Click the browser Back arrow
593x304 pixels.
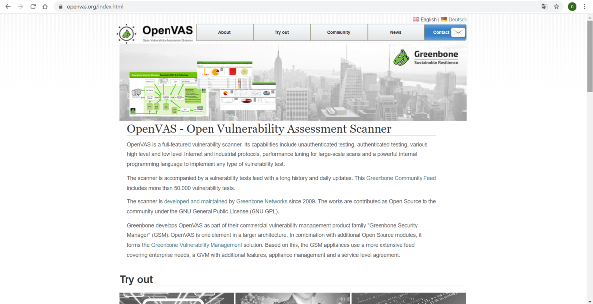8,7
